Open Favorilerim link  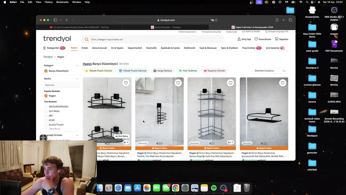point(263,39)
